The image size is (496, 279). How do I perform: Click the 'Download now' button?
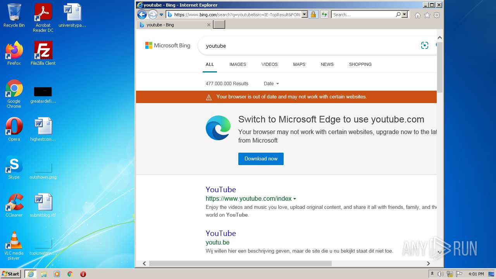coord(261,159)
